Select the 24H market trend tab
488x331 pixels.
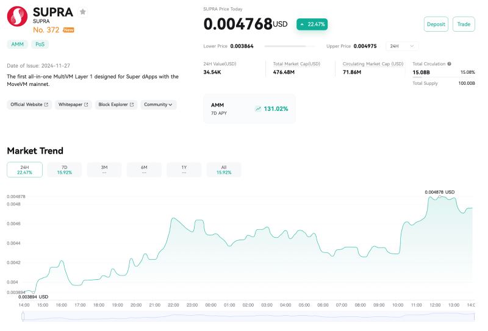coord(24,169)
